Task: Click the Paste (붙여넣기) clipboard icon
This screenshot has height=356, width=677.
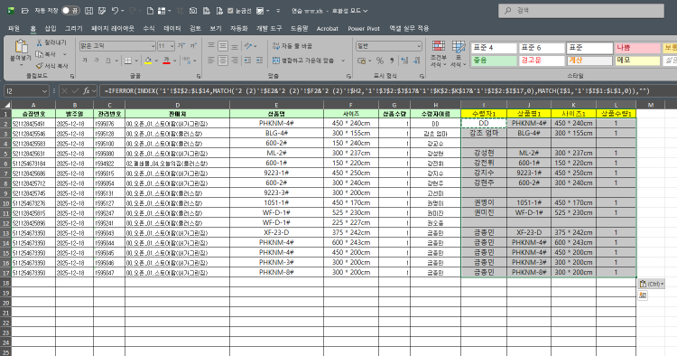Action: [x=21, y=46]
